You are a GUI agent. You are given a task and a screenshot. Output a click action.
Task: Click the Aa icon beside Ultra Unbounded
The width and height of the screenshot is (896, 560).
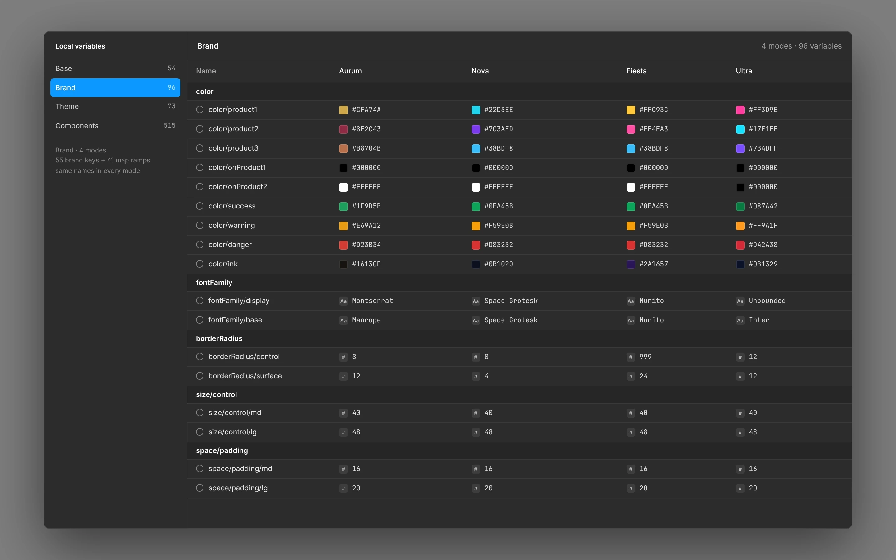(740, 301)
